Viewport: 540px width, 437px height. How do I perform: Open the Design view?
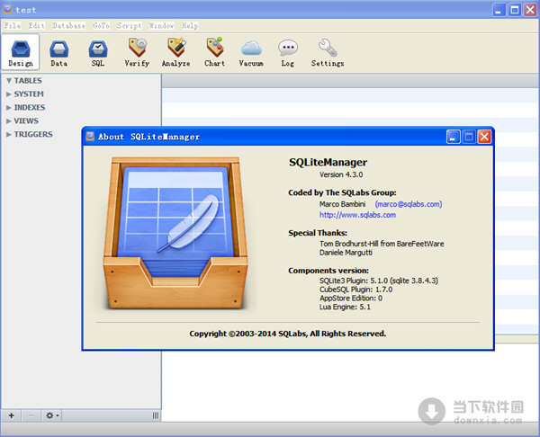tap(21, 52)
